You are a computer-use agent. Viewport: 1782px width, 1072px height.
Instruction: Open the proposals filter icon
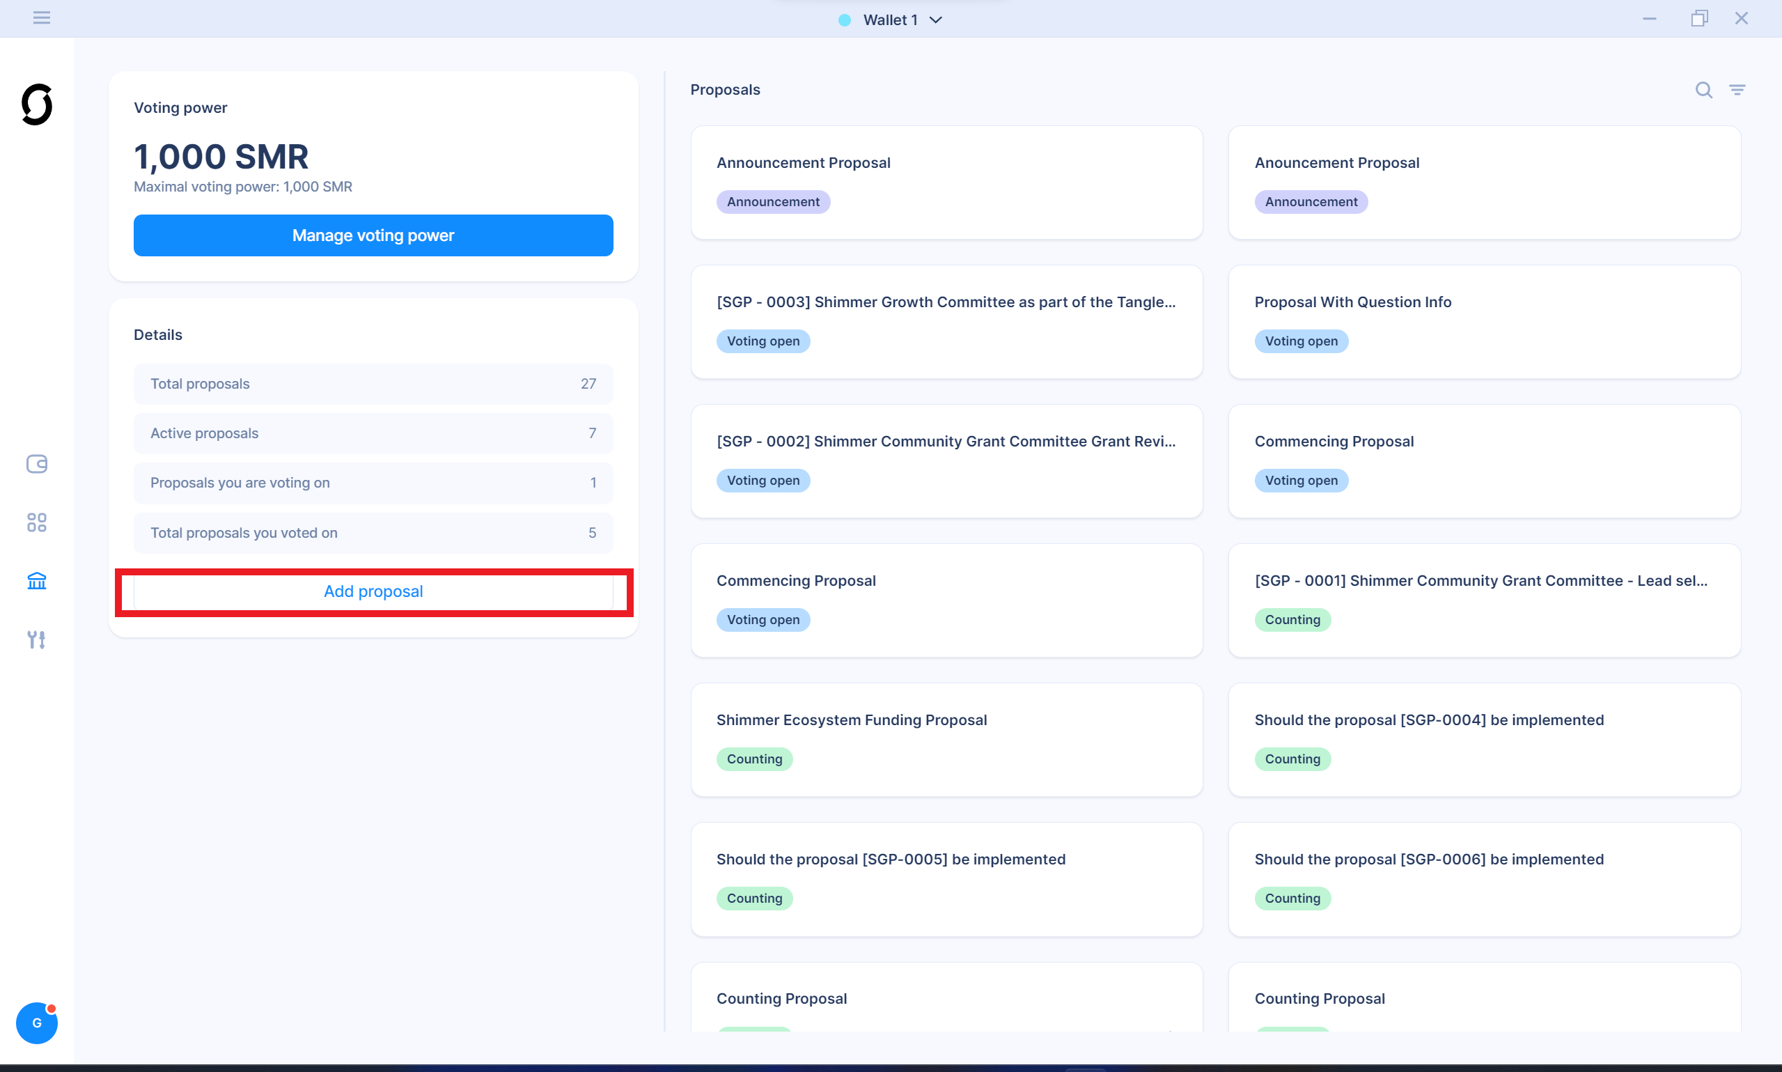click(1737, 90)
